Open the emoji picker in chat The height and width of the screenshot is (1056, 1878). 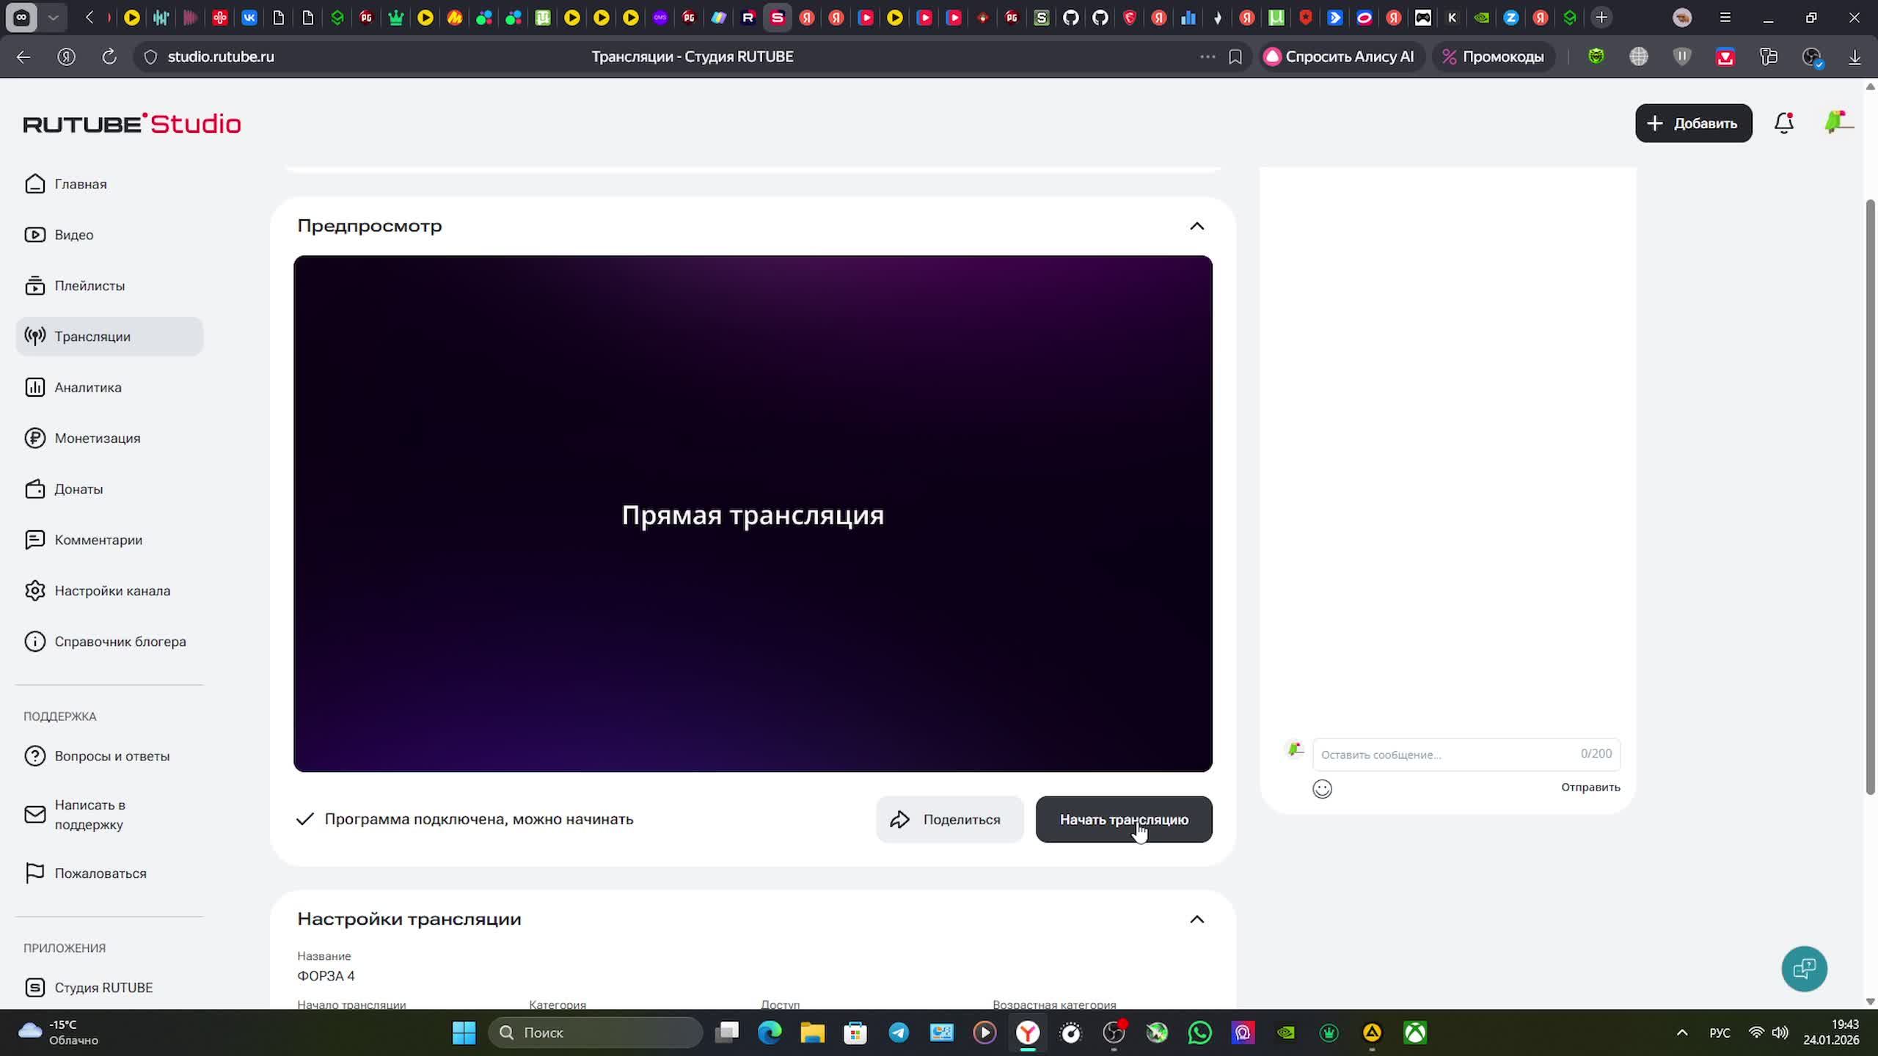[1322, 788]
